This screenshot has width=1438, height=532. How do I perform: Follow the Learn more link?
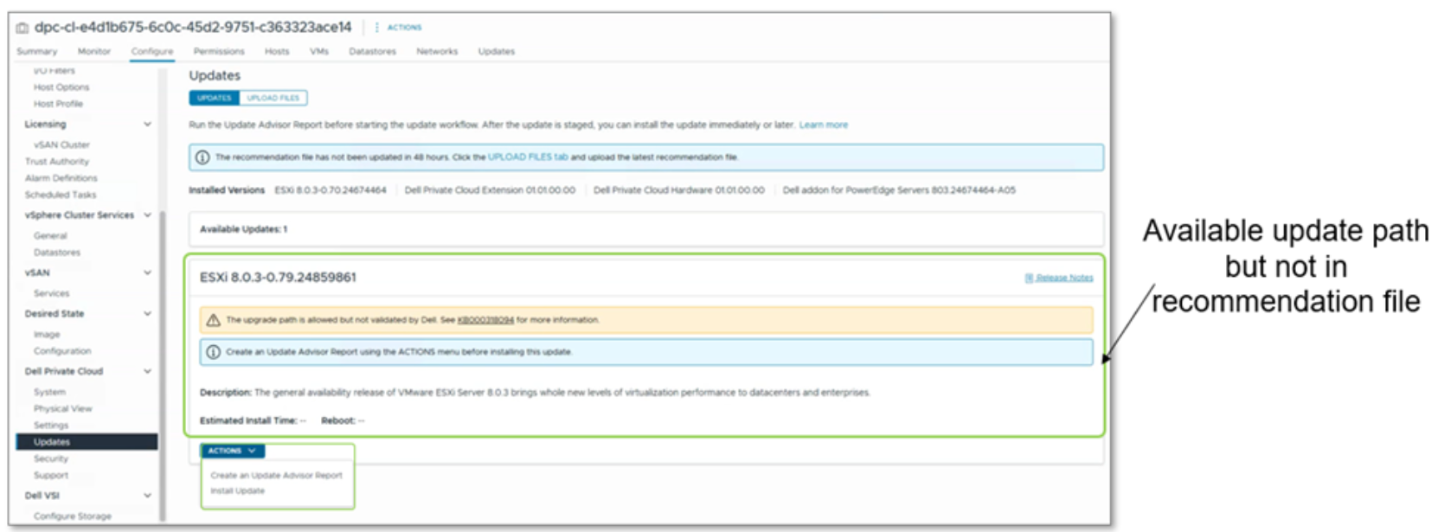coord(823,125)
